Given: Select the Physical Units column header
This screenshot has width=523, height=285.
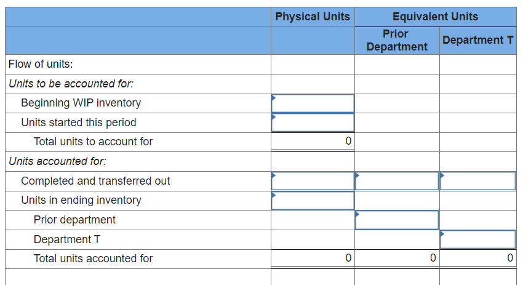Looking at the screenshot, I should pos(313,17).
